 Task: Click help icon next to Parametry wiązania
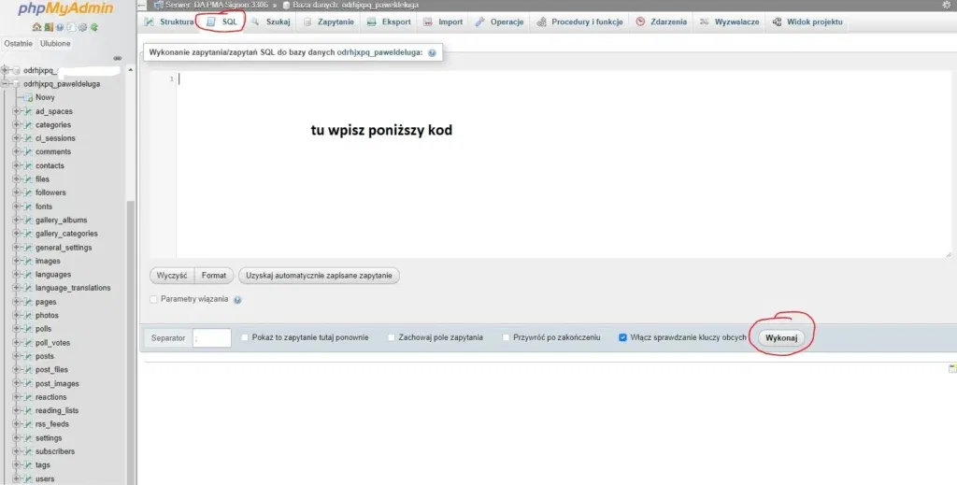click(237, 300)
